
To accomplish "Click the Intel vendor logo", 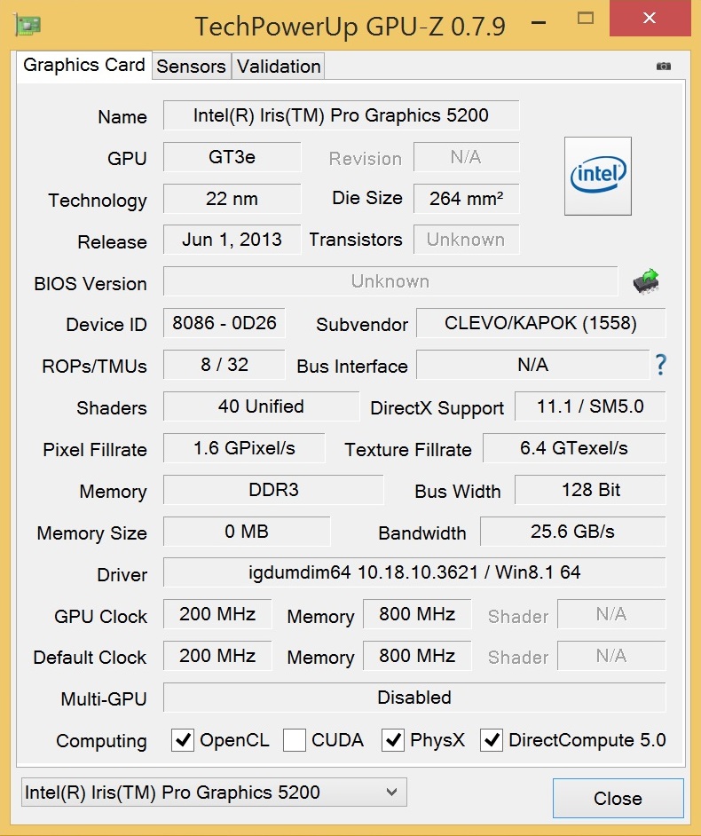I will (x=597, y=176).
